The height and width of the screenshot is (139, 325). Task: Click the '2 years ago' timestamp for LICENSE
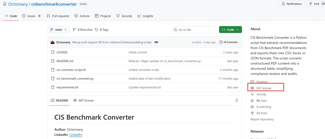coord(231,52)
